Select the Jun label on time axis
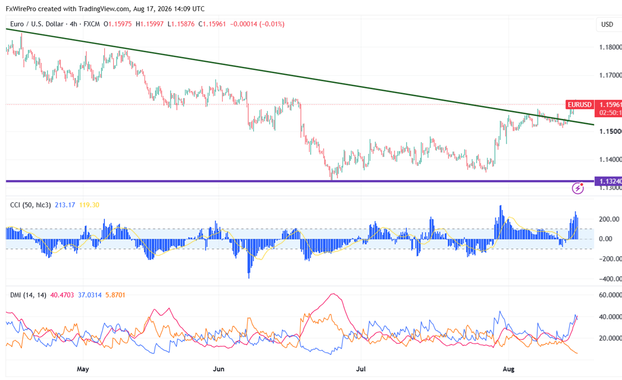Screen dimensions: 622x380 [x=219, y=369]
